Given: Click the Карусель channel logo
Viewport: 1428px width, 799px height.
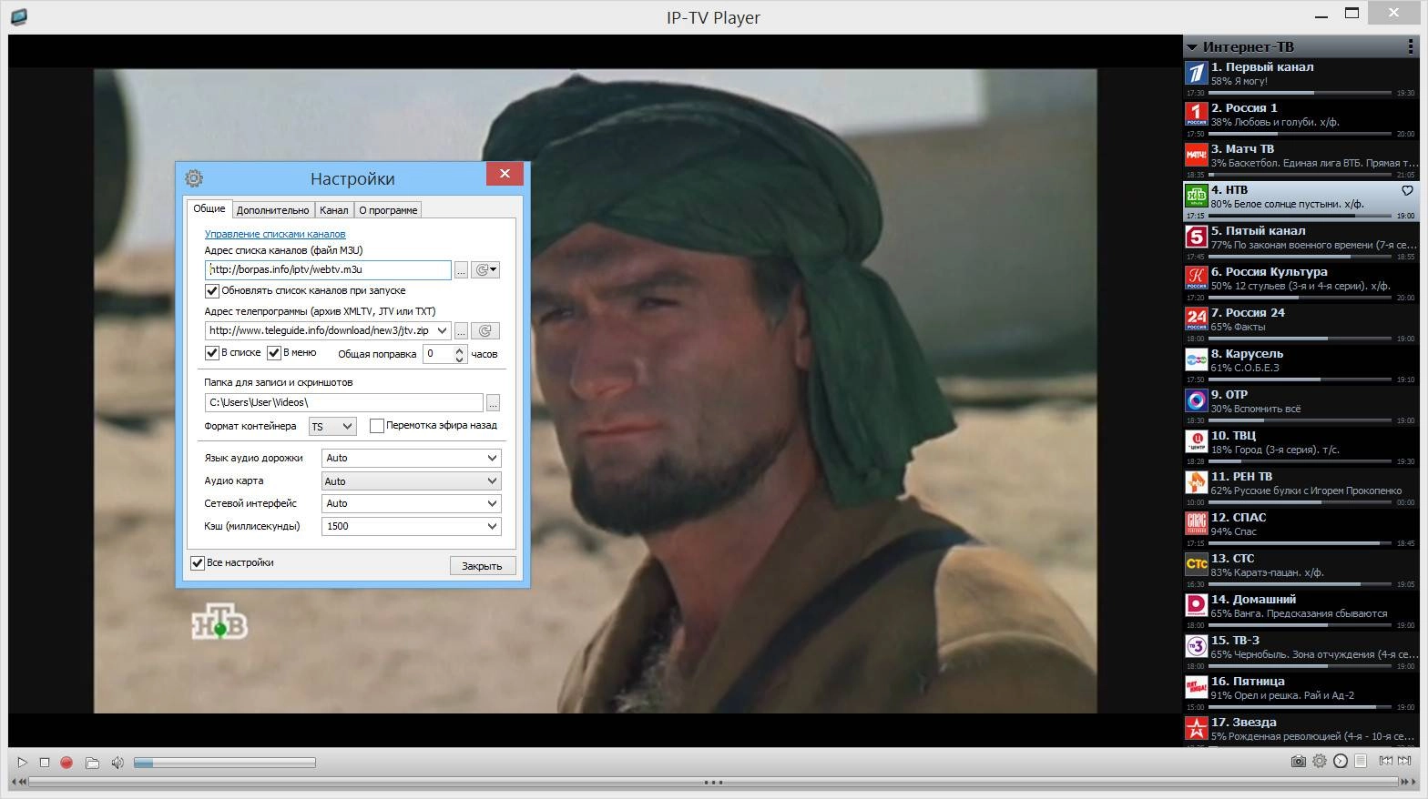Looking at the screenshot, I should tap(1196, 359).
